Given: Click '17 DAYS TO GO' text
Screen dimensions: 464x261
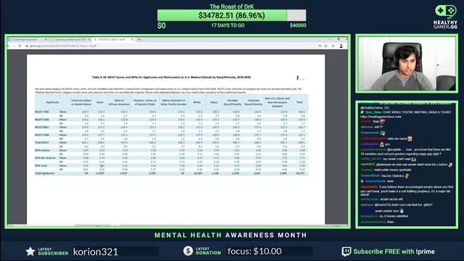Looking at the screenshot, I should pyautogui.click(x=228, y=25).
